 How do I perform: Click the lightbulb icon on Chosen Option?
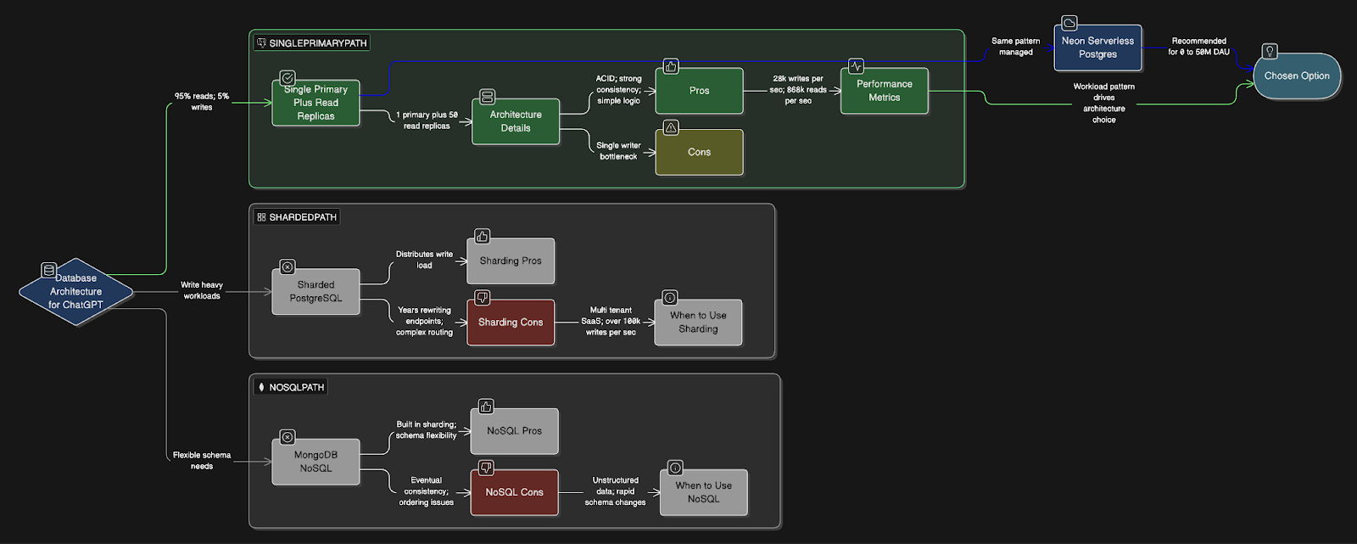(1269, 51)
